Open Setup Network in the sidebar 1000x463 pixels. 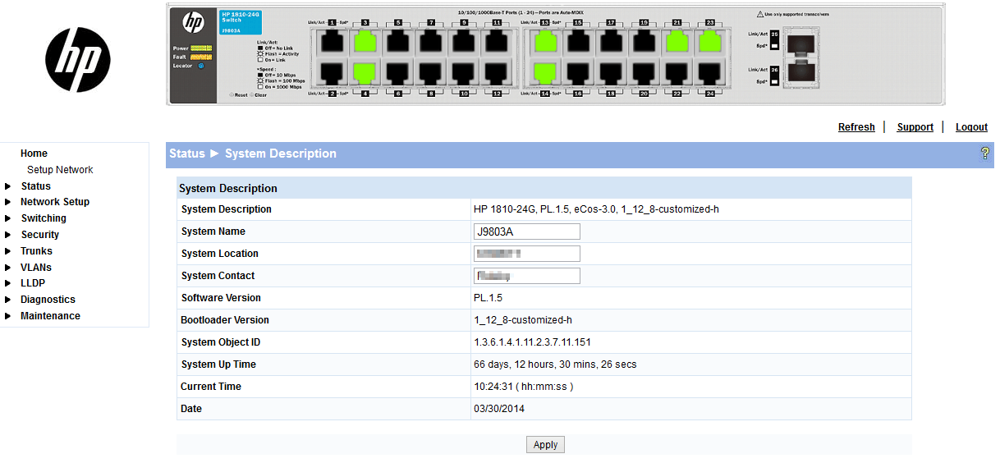(x=60, y=170)
